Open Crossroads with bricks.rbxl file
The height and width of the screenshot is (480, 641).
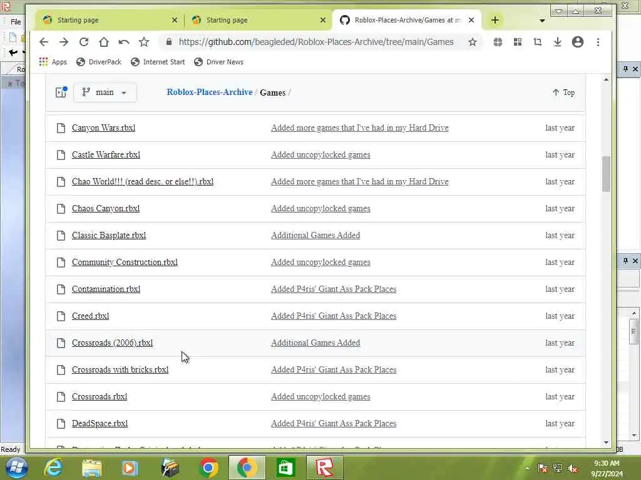point(120,370)
